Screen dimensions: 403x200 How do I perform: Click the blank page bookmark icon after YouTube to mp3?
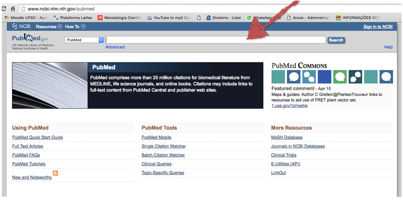[x=199, y=18]
